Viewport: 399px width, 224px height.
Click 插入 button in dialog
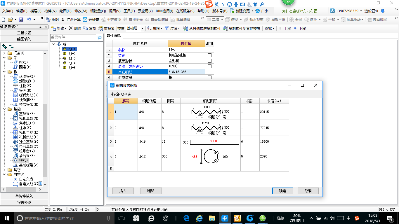(123, 191)
